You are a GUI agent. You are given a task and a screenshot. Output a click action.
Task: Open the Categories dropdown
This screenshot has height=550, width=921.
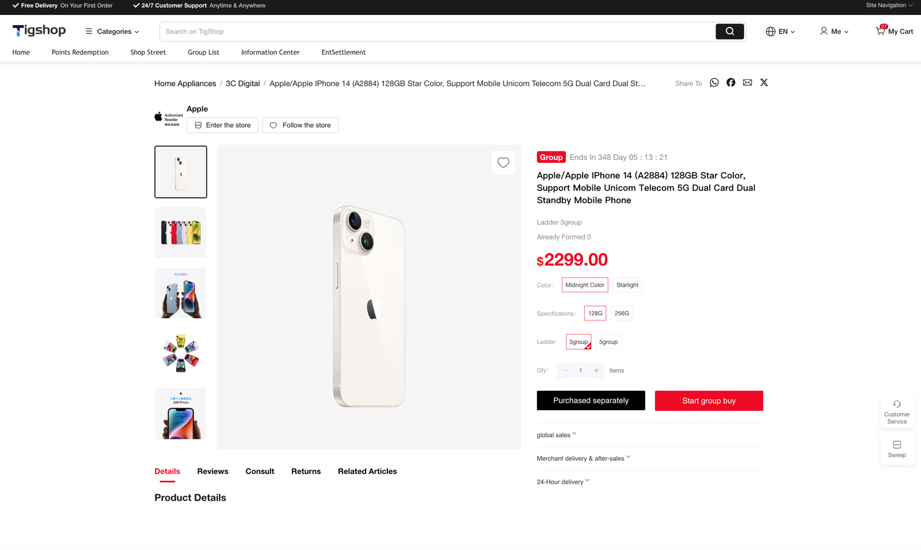coord(112,32)
